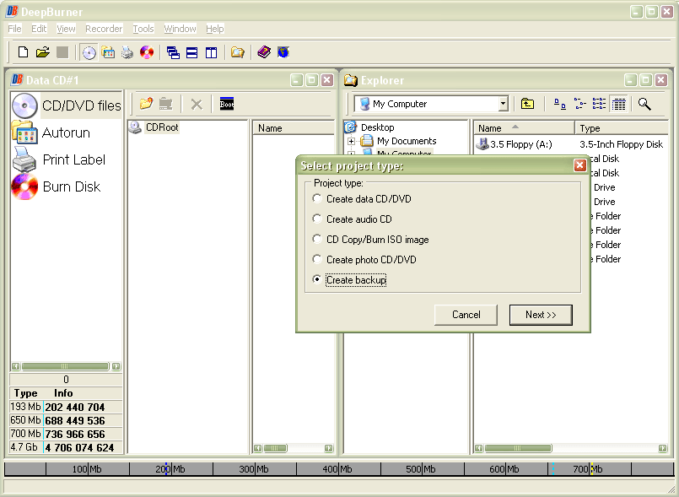Open the Tools menu
Viewport: 679px width, 497px height.
click(x=143, y=29)
